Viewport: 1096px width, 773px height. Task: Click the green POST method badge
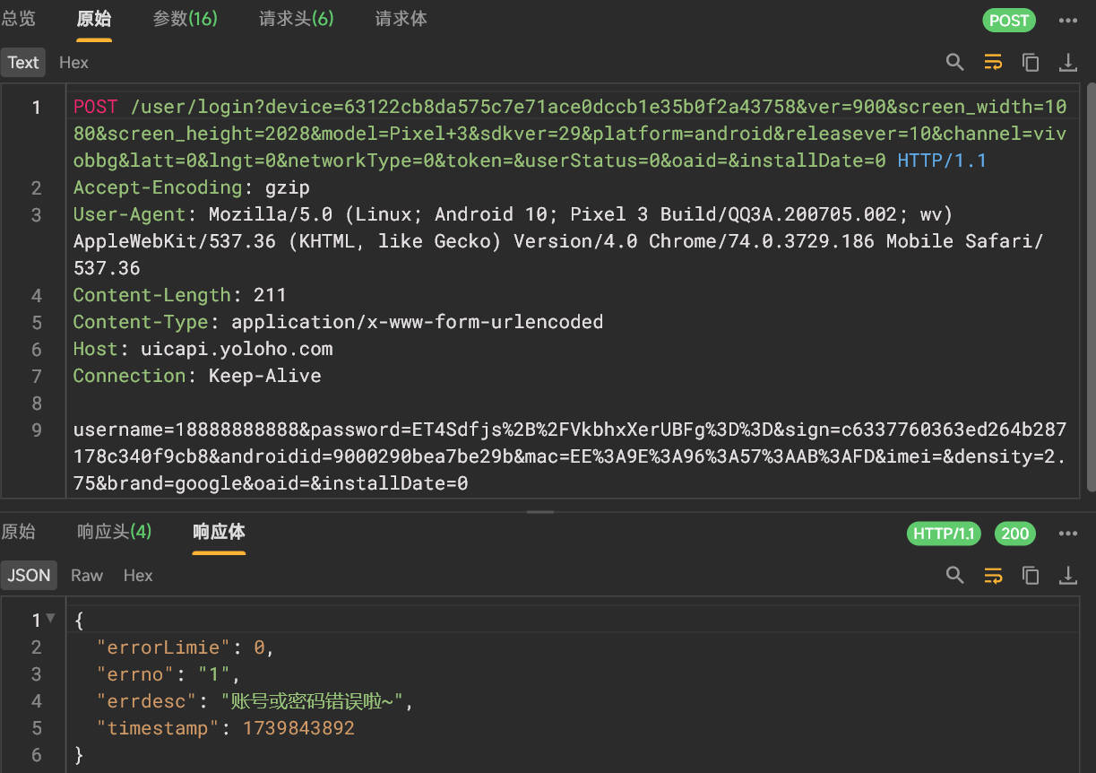pos(1009,20)
